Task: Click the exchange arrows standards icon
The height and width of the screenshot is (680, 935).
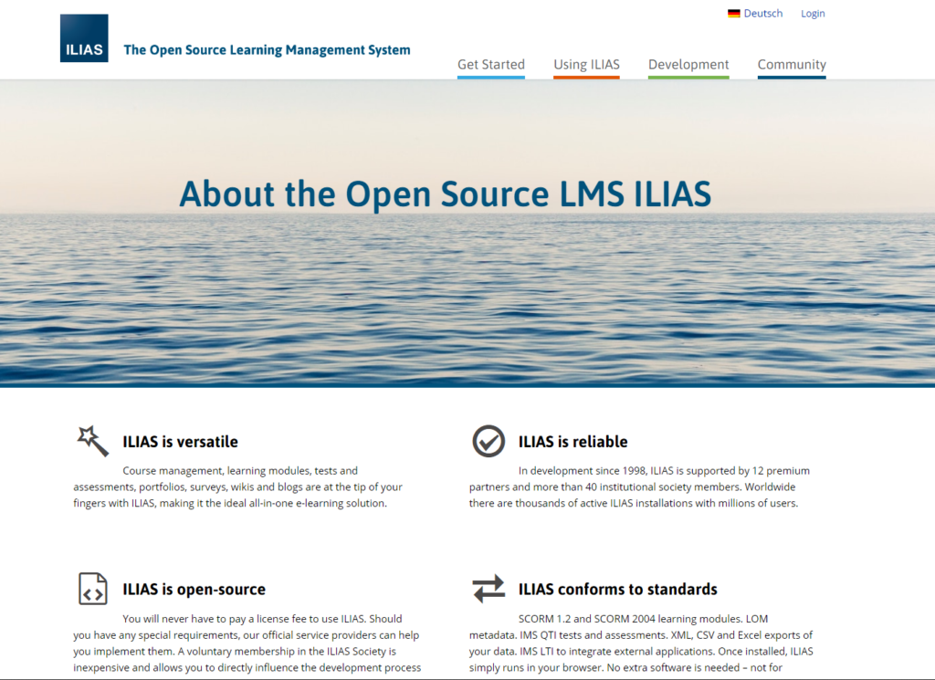Action: click(x=489, y=589)
